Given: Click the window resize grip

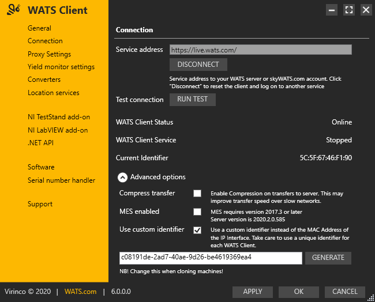Looking at the screenshot, I should 371,298.
